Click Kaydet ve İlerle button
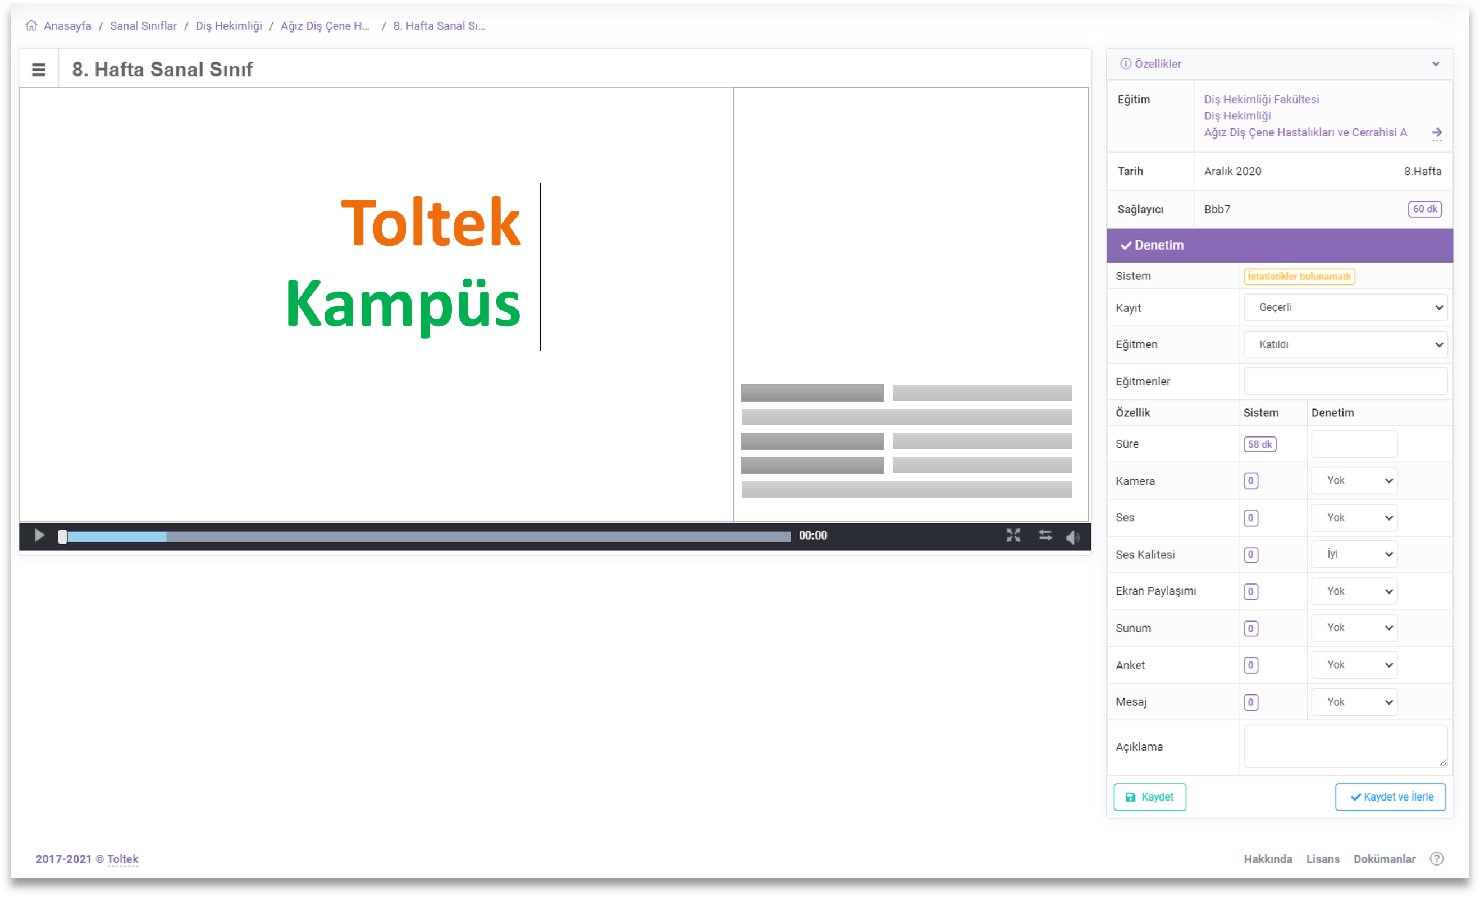Viewport: 1480px width, 897px height. click(x=1390, y=797)
